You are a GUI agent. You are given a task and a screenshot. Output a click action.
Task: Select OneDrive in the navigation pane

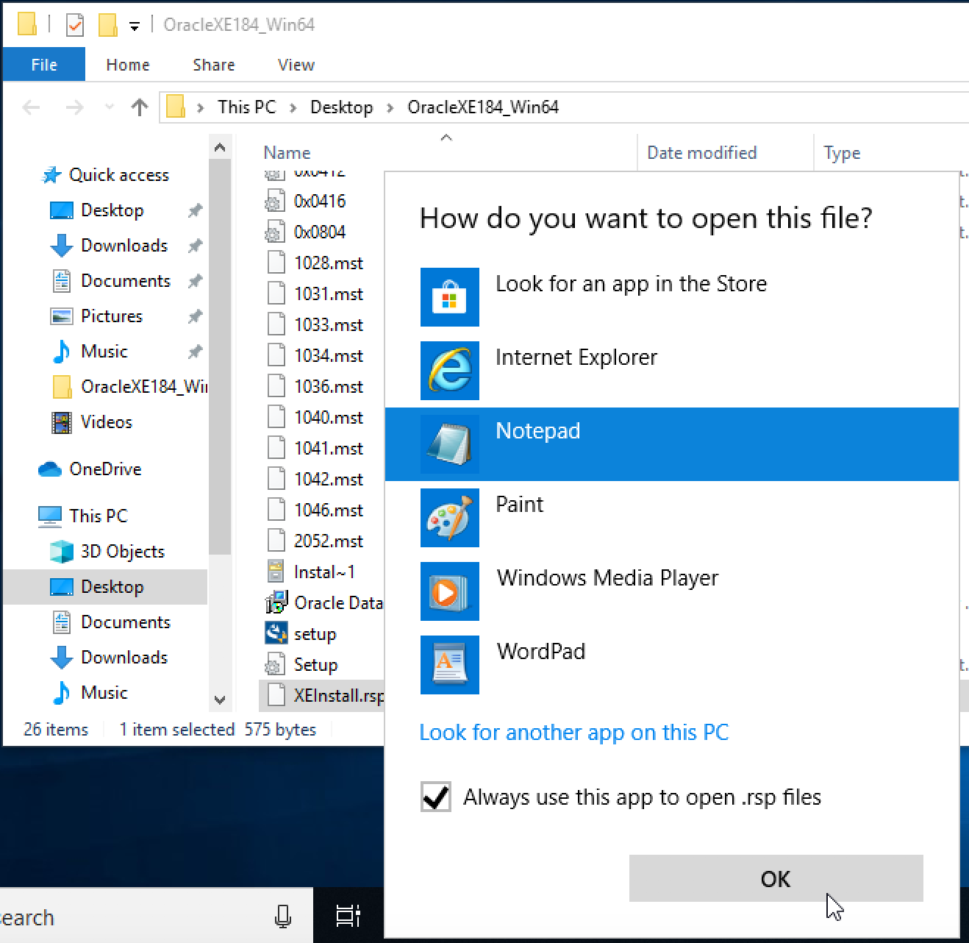(104, 469)
